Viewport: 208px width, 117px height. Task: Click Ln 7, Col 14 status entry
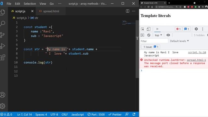25,114
